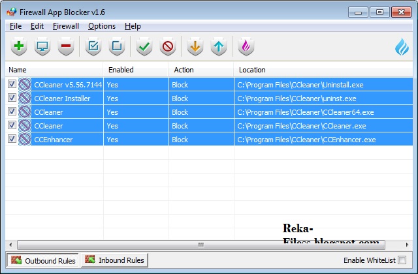Switch to the Inbound Rules tab
Viewport: 418px width, 274px height.
114,260
